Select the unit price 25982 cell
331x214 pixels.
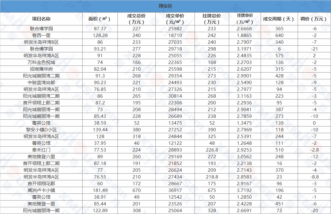175,28
